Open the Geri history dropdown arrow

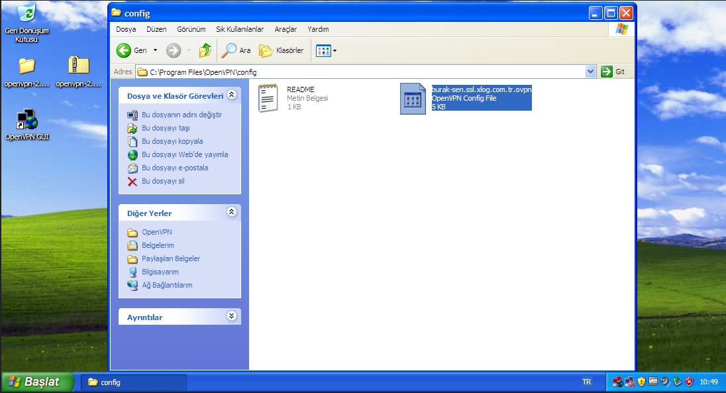point(155,50)
